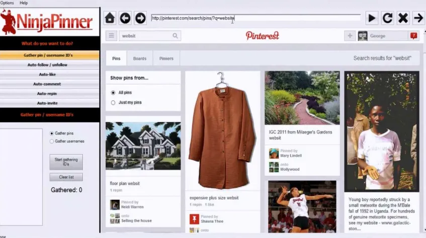Open the volleyball player pin image
Viewport: 426px width, 238px height.
(x=302, y=207)
